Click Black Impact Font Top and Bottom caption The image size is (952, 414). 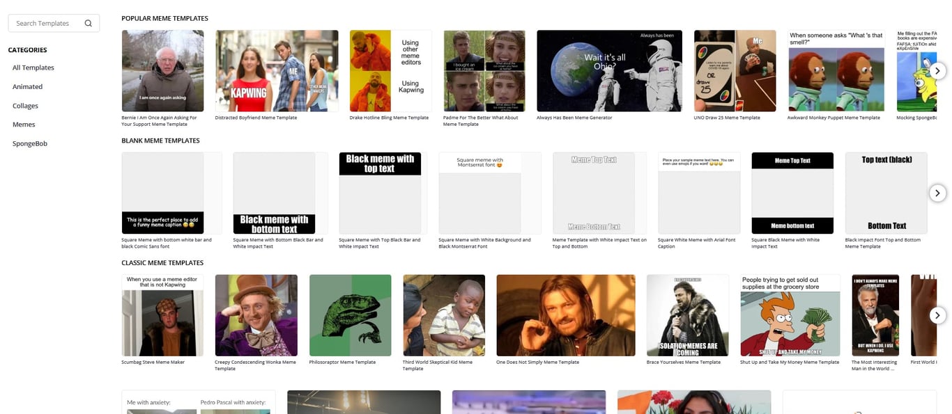coord(883,243)
